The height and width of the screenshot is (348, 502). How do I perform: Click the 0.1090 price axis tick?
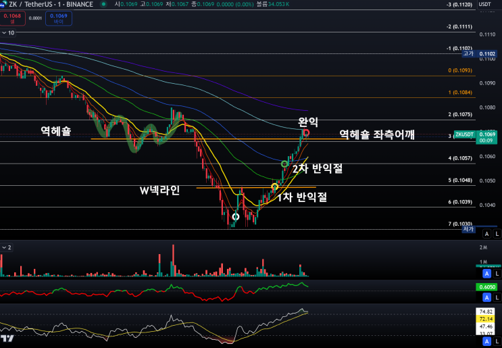(487, 83)
